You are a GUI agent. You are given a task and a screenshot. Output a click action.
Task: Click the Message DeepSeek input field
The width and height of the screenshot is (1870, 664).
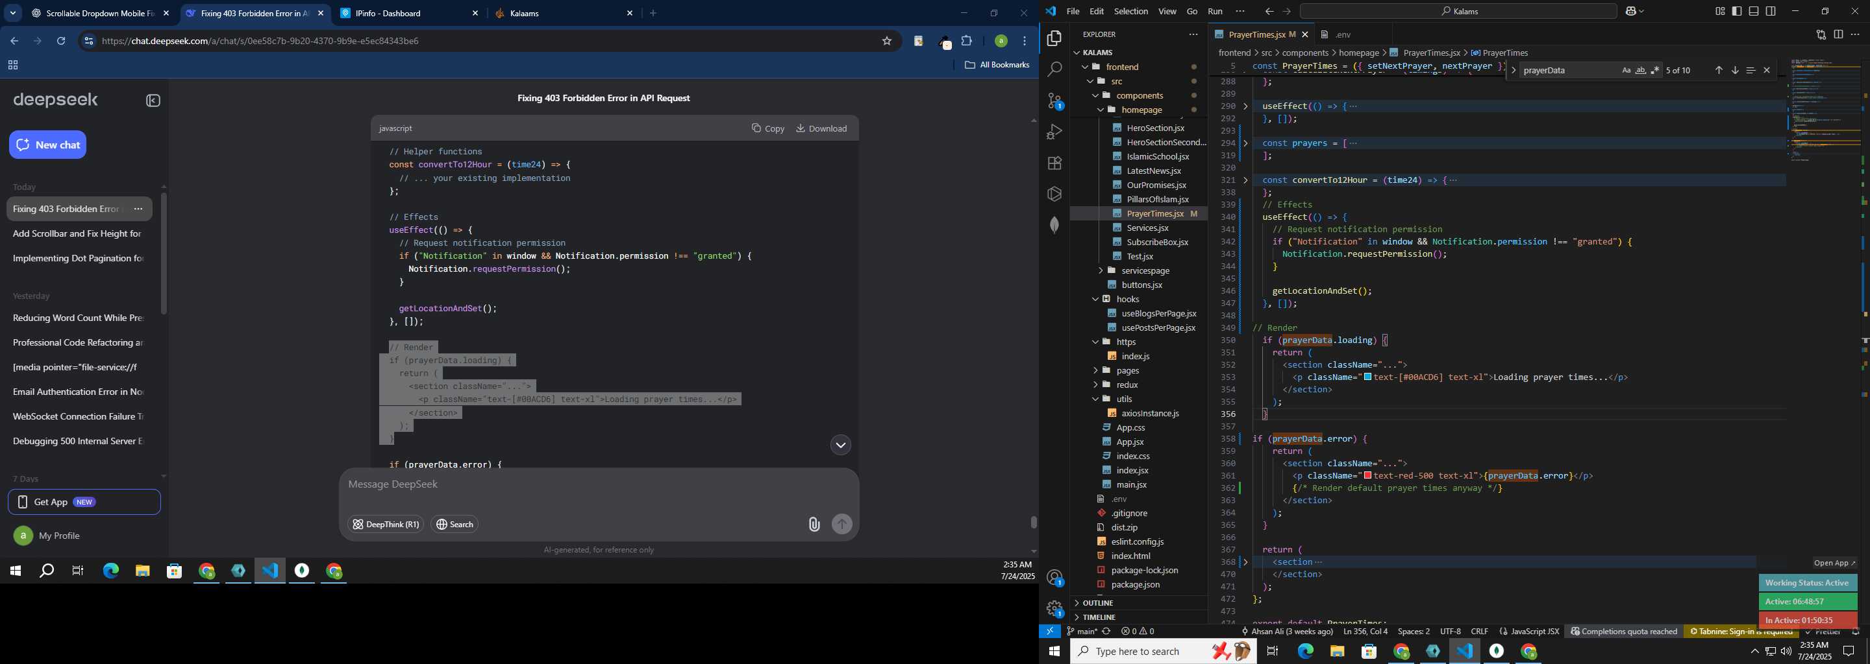pyautogui.click(x=598, y=484)
